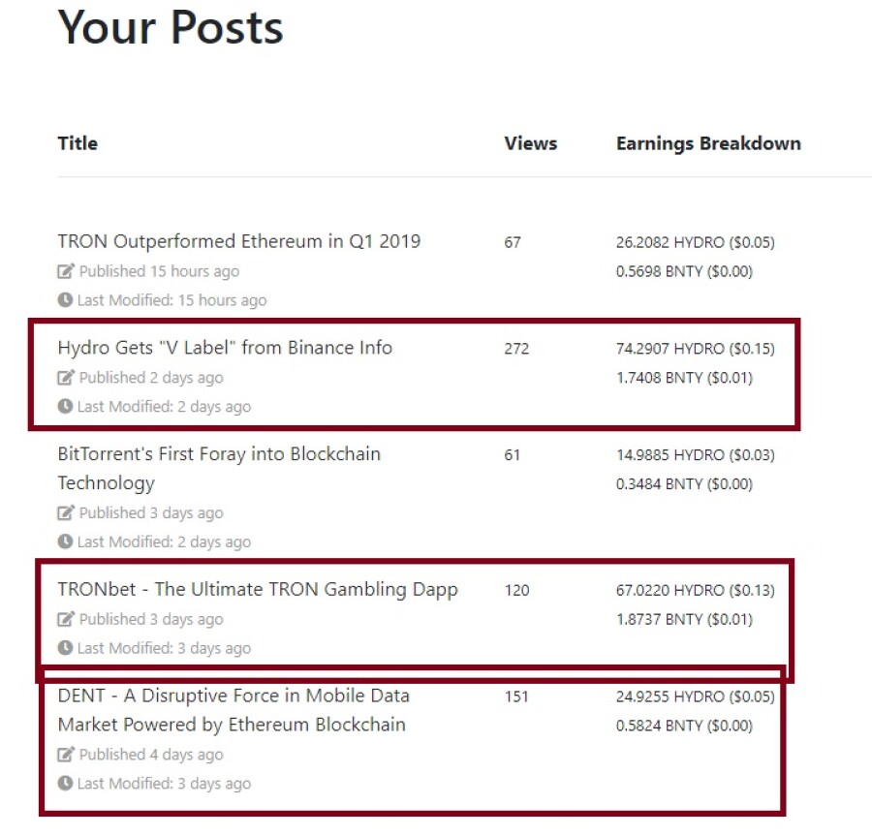Viewport: 872px width, 836px height.
Task: Click the 74.2907 HYDRO earnings value
Action: tap(695, 349)
